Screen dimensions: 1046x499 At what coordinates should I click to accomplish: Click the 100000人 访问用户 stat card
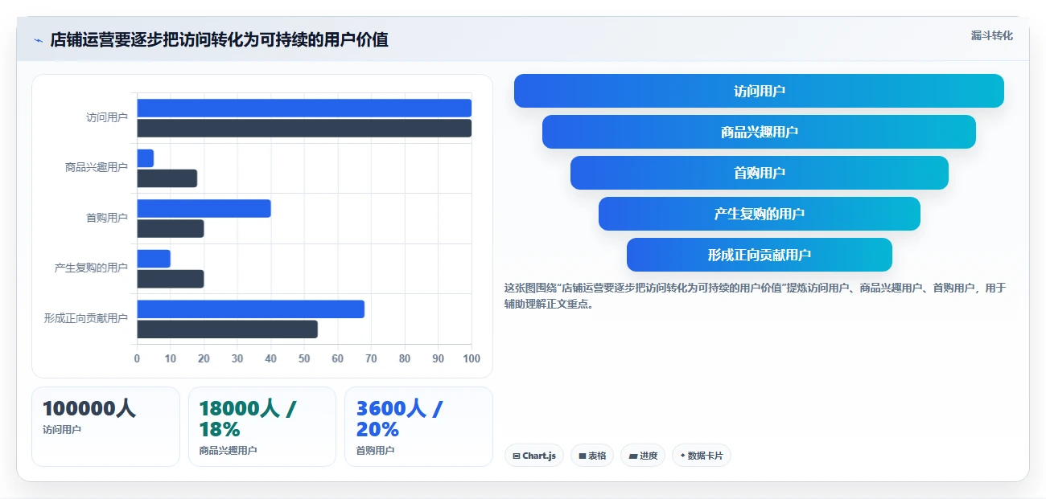[105, 427]
